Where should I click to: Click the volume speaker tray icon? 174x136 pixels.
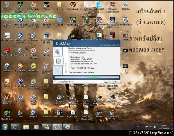155,127
